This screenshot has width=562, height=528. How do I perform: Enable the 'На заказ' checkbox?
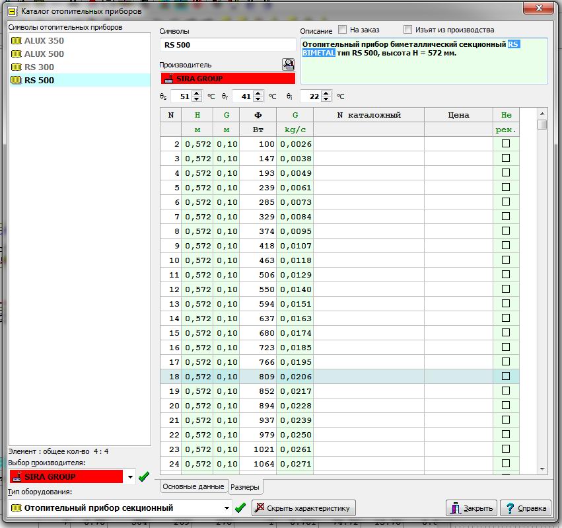(342, 30)
